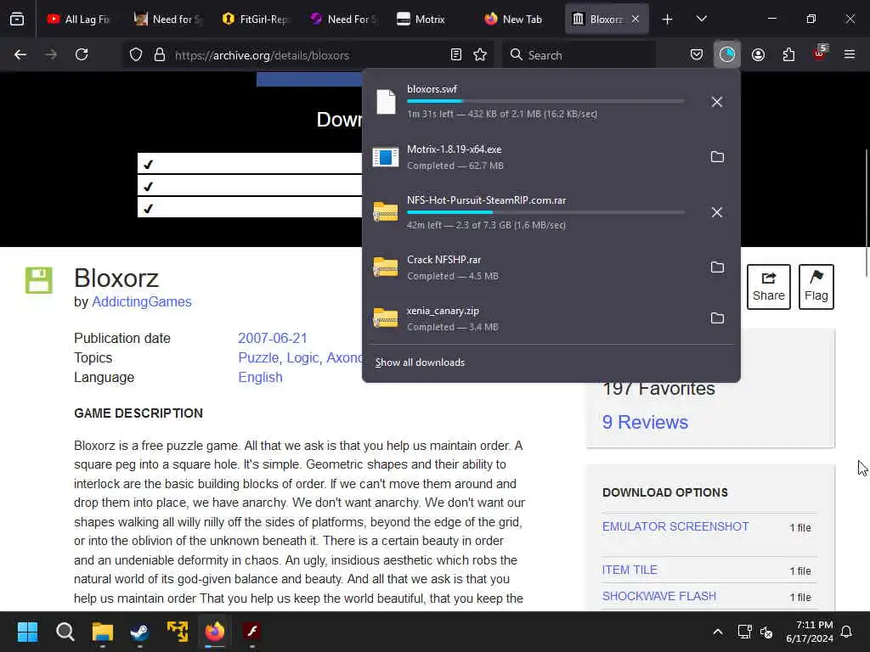
Task: Switch to second Need For Speed tab
Action: 344,20
